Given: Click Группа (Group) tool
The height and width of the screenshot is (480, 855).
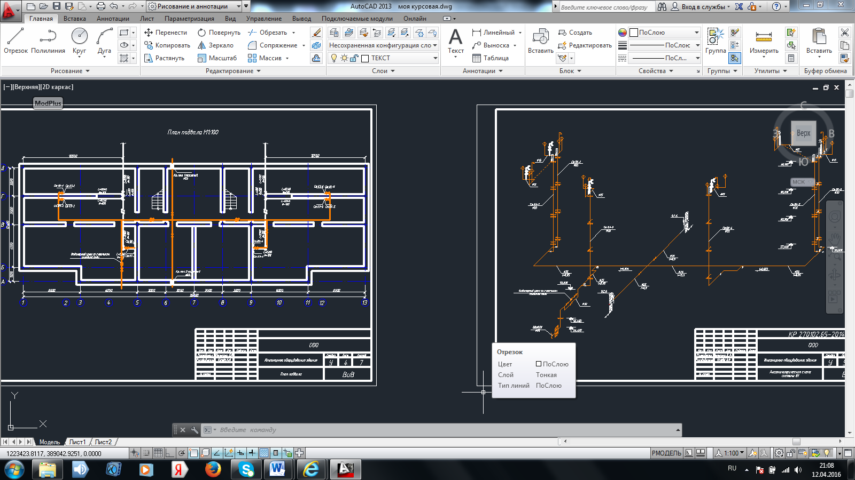Looking at the screenshot, I should point(716,41).
